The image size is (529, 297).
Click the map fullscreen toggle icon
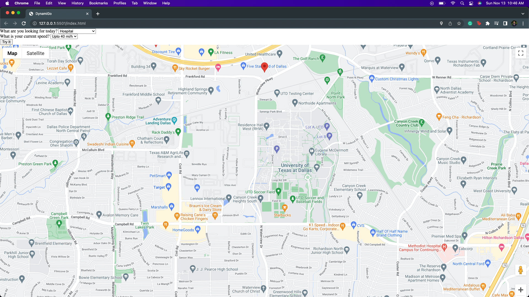tap(520, 53)
